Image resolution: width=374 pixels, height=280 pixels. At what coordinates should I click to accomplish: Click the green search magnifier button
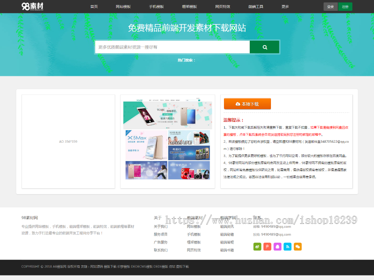(264, 47)
